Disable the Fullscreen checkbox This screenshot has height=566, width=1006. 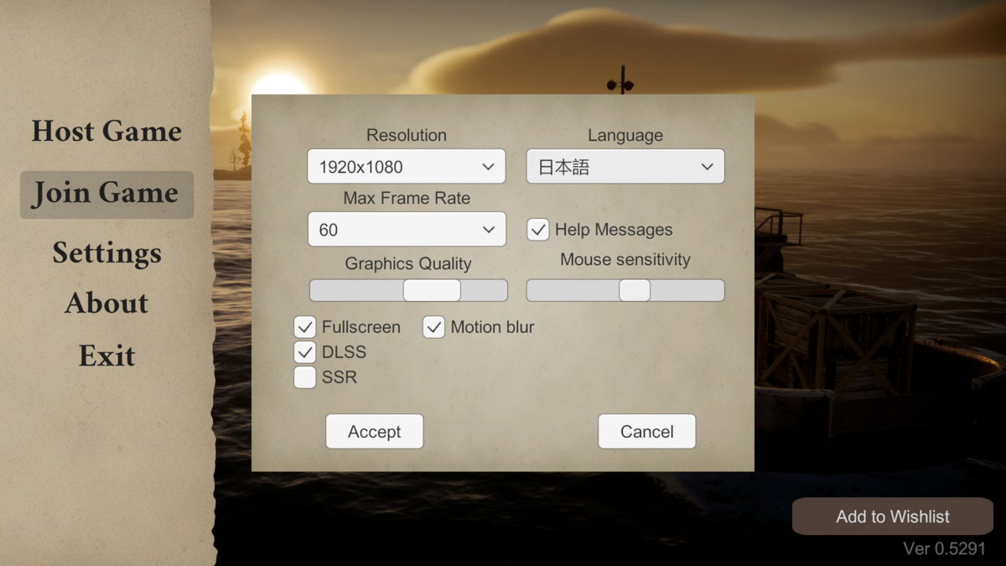(x=305, y=327)
